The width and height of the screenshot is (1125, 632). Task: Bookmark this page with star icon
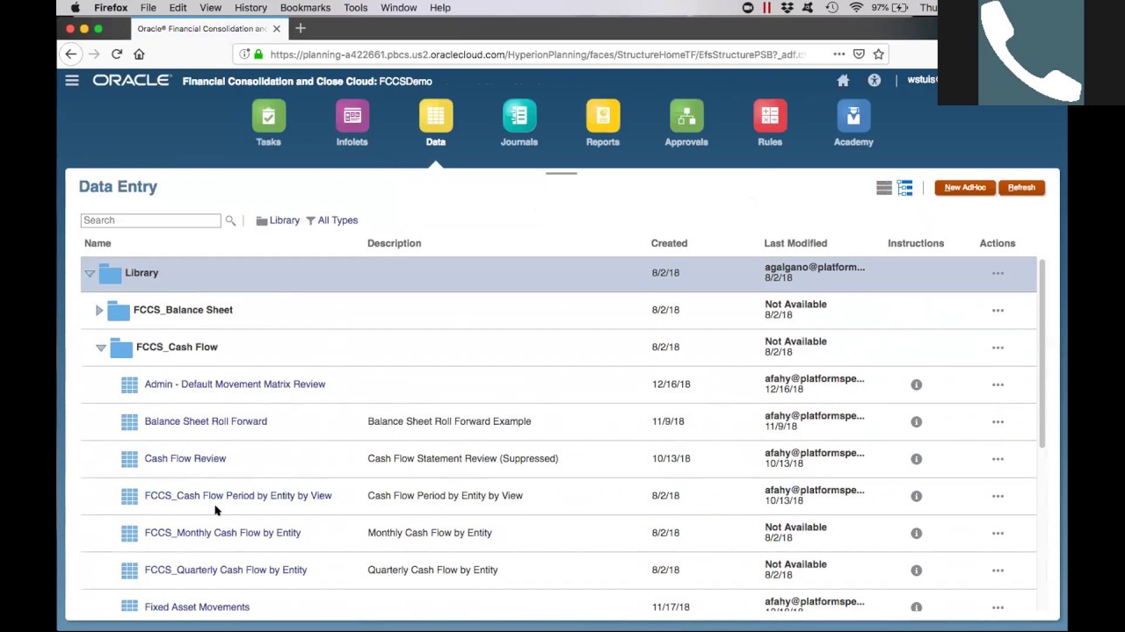(878, 54)
